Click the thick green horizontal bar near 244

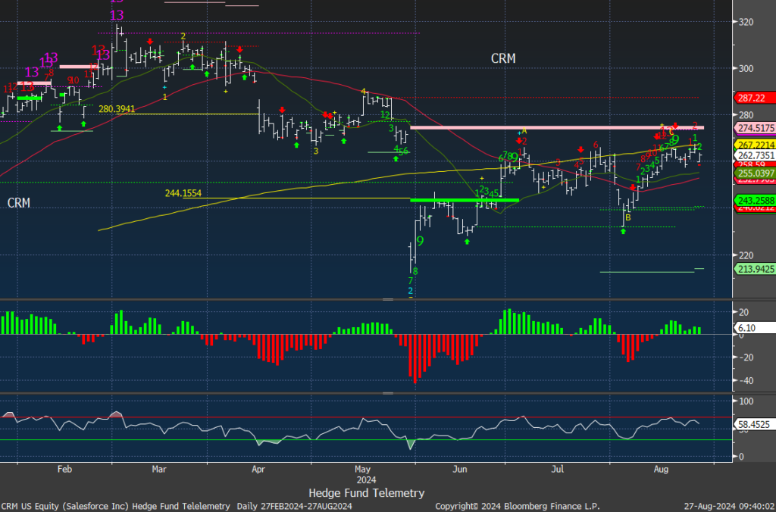pyautogui.click(x=465, y=200)
